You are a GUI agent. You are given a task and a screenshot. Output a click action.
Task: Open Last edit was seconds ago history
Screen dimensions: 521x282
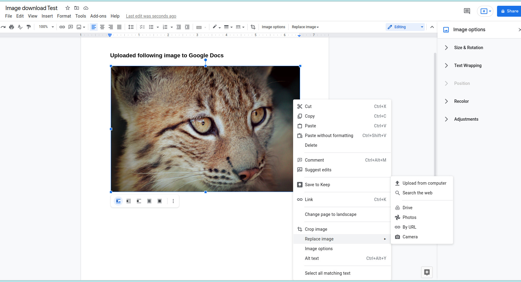click(x=151, y=16)
